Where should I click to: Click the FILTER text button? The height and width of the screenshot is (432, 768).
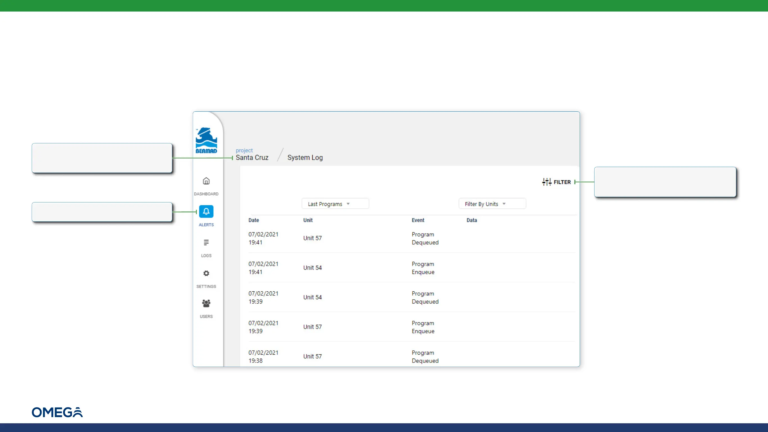point(562,182)
